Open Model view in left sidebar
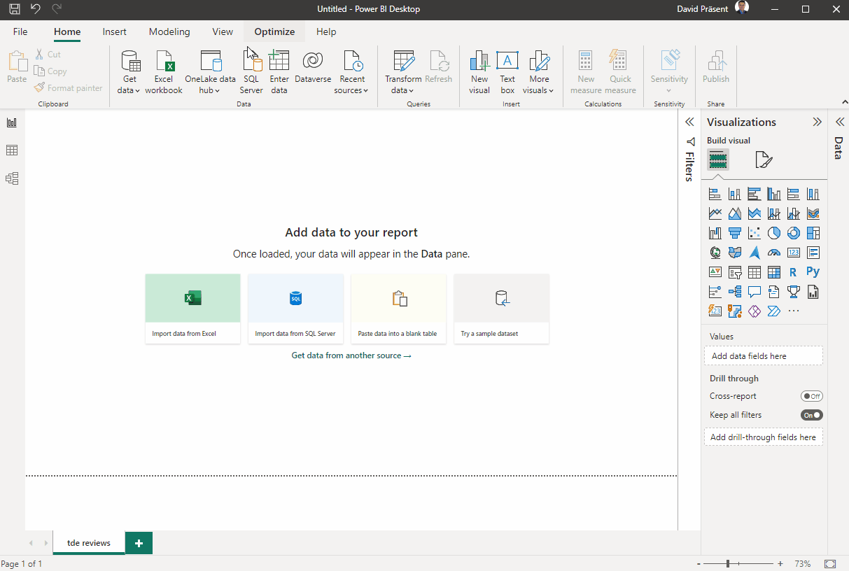The width and height of the screenshot is (849, 571). (12, 178)
